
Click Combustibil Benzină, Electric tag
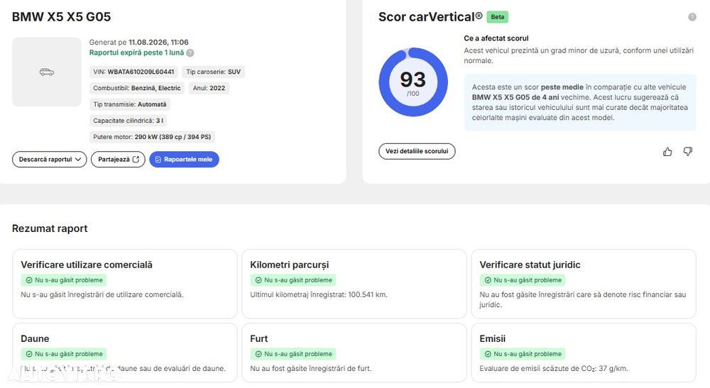[x=137, y=88]
